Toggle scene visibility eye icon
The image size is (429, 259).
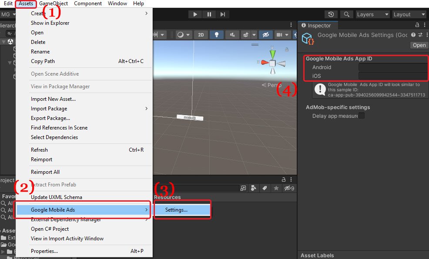265,35
